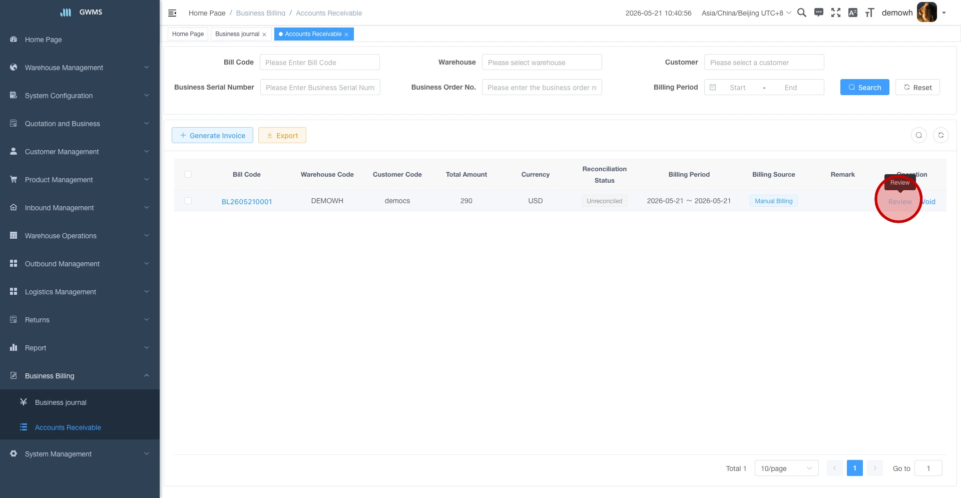The width and height of the screenshot is (961, 498).
Task: Check the BL2605210001 row checkbox
Action: [188, 201]
